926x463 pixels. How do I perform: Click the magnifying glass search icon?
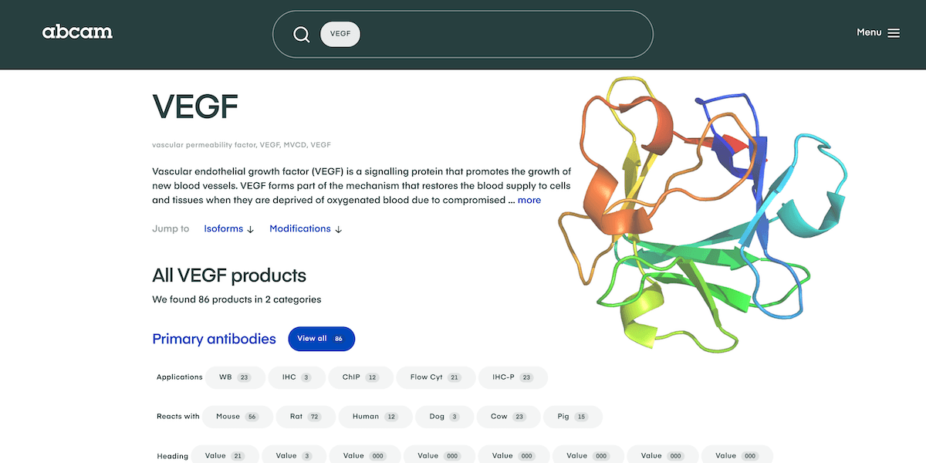(301, 35)
